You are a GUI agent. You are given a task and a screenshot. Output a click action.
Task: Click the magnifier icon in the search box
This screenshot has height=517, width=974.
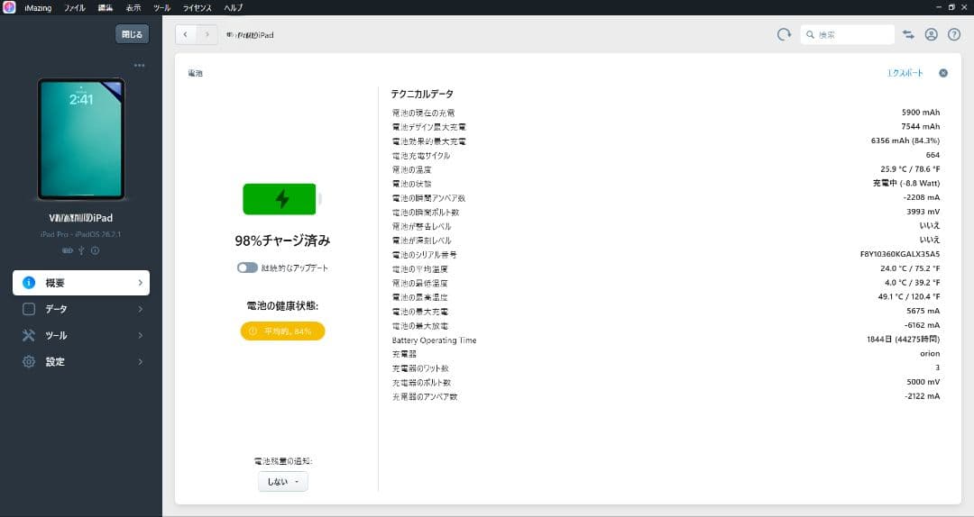pyautogui.click(x=810, y=35)
